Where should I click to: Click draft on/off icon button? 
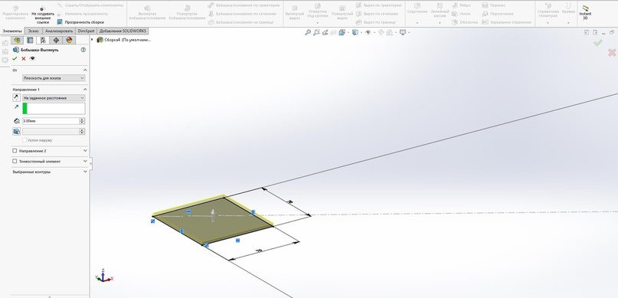17,132
